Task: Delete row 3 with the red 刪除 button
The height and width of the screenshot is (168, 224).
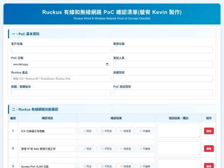Action: pyautogui.click(x=209, y=166)
